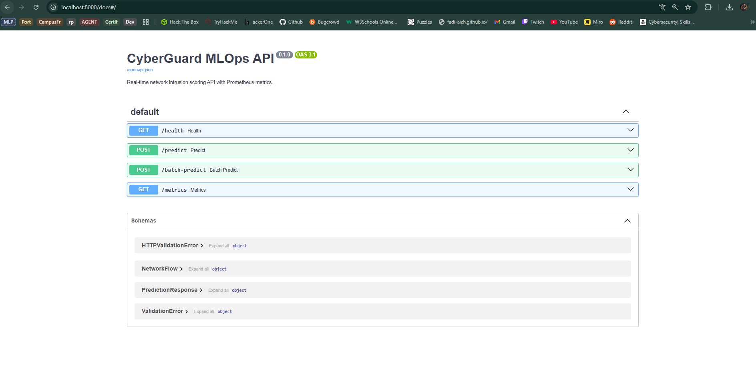Click Expand all for ValidationError
The image size is (756, 379).
(x=204, y=311)
